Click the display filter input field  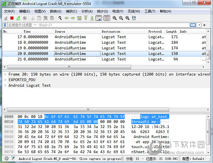point(98,25)
